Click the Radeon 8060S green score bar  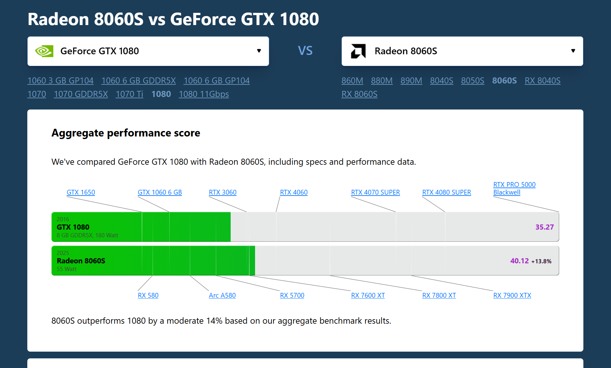(153, 260)
